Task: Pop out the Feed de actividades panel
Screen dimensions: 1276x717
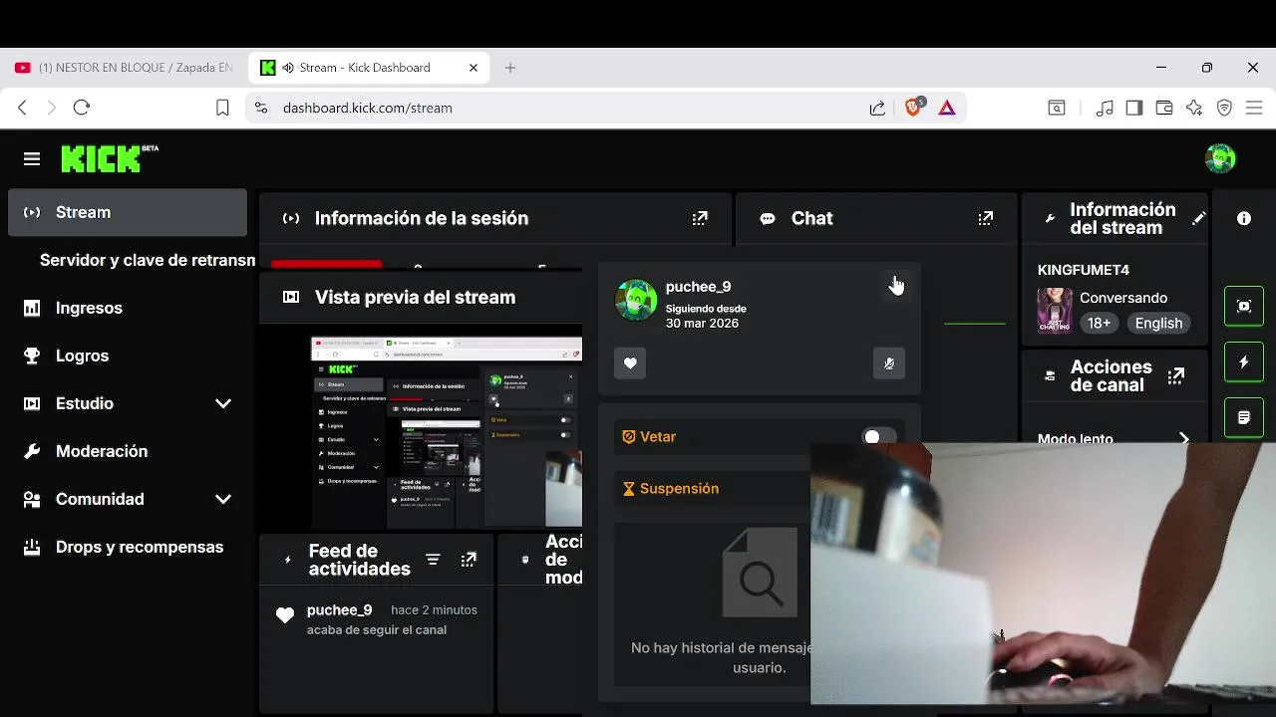Action: pyautogui.click(x=469, y=560)
